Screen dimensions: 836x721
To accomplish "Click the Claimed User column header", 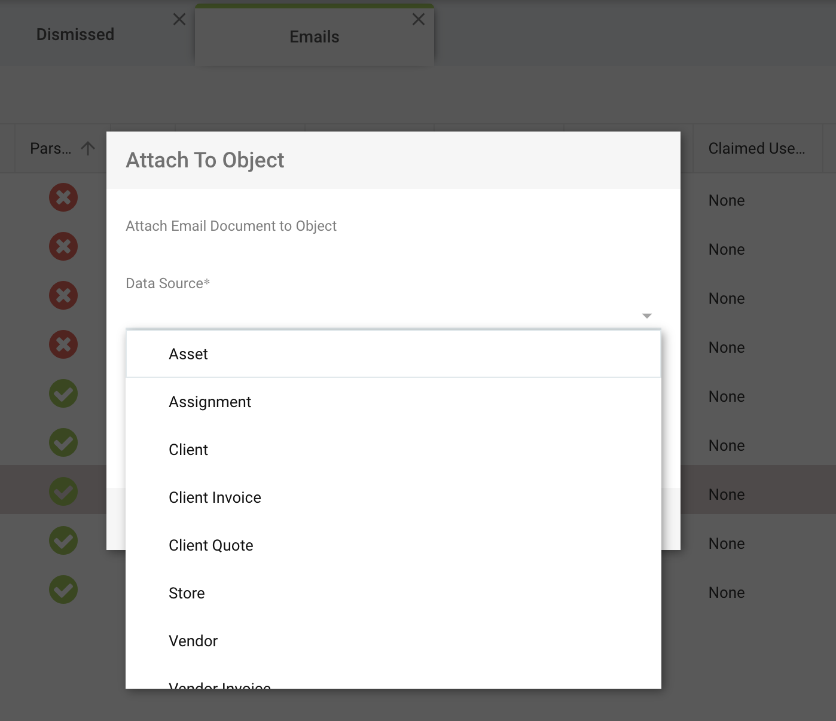I will click(756, 148).
